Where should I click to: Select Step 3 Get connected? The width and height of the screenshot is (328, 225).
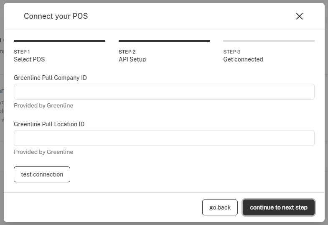click(x=269, y=51)
